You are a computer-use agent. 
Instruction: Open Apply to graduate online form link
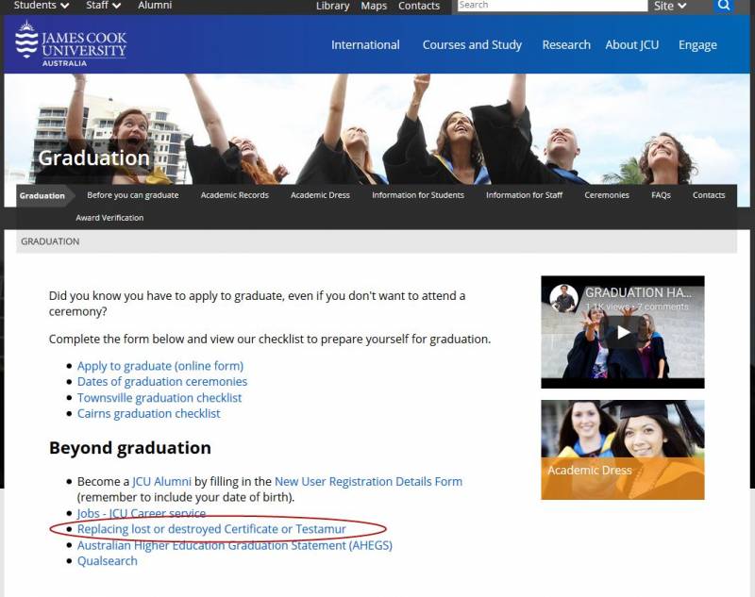[160, 366]
